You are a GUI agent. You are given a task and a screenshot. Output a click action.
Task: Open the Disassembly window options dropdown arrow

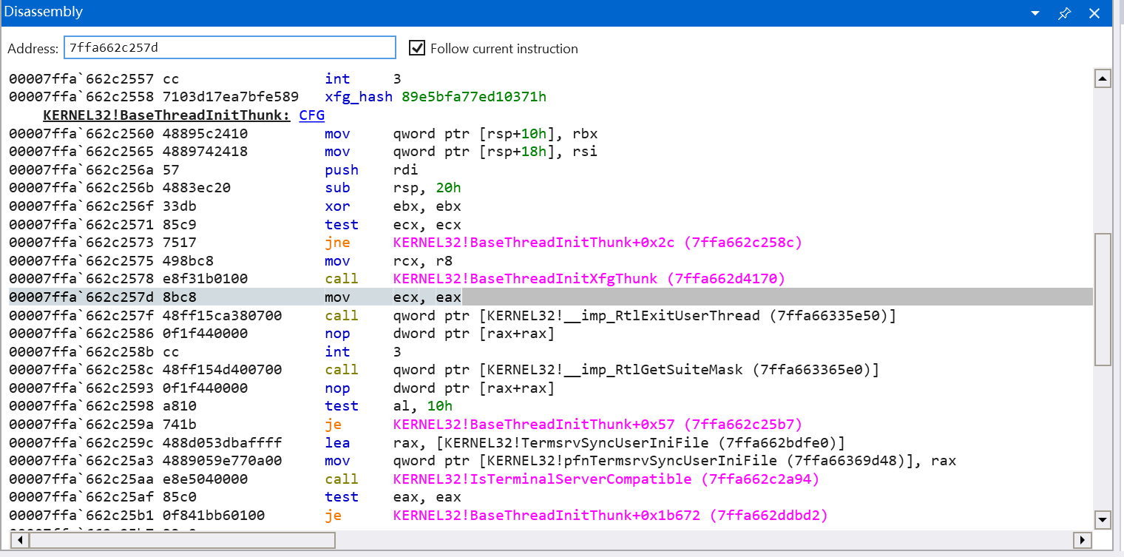click(x=1035, y=13)
